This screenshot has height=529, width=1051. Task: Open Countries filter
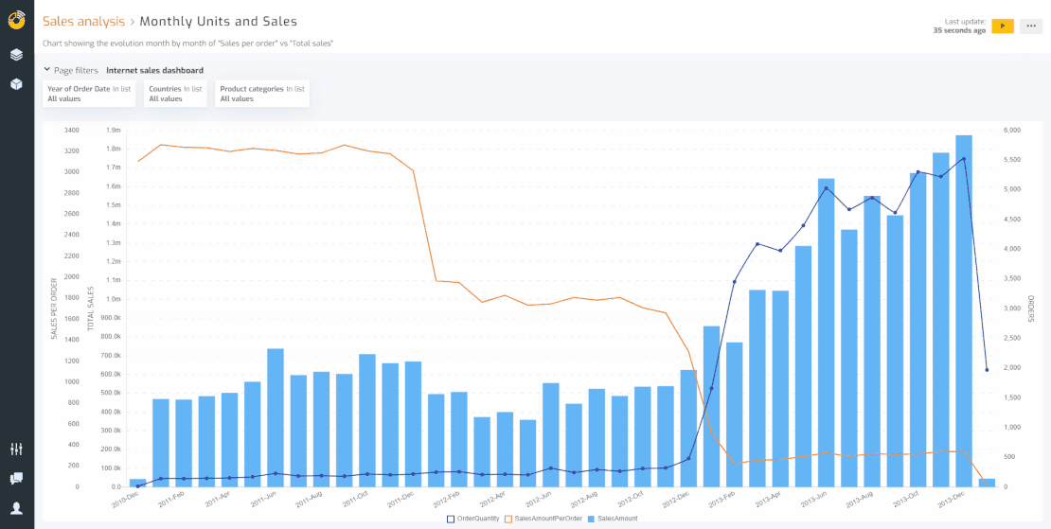[x=175, y=94]
